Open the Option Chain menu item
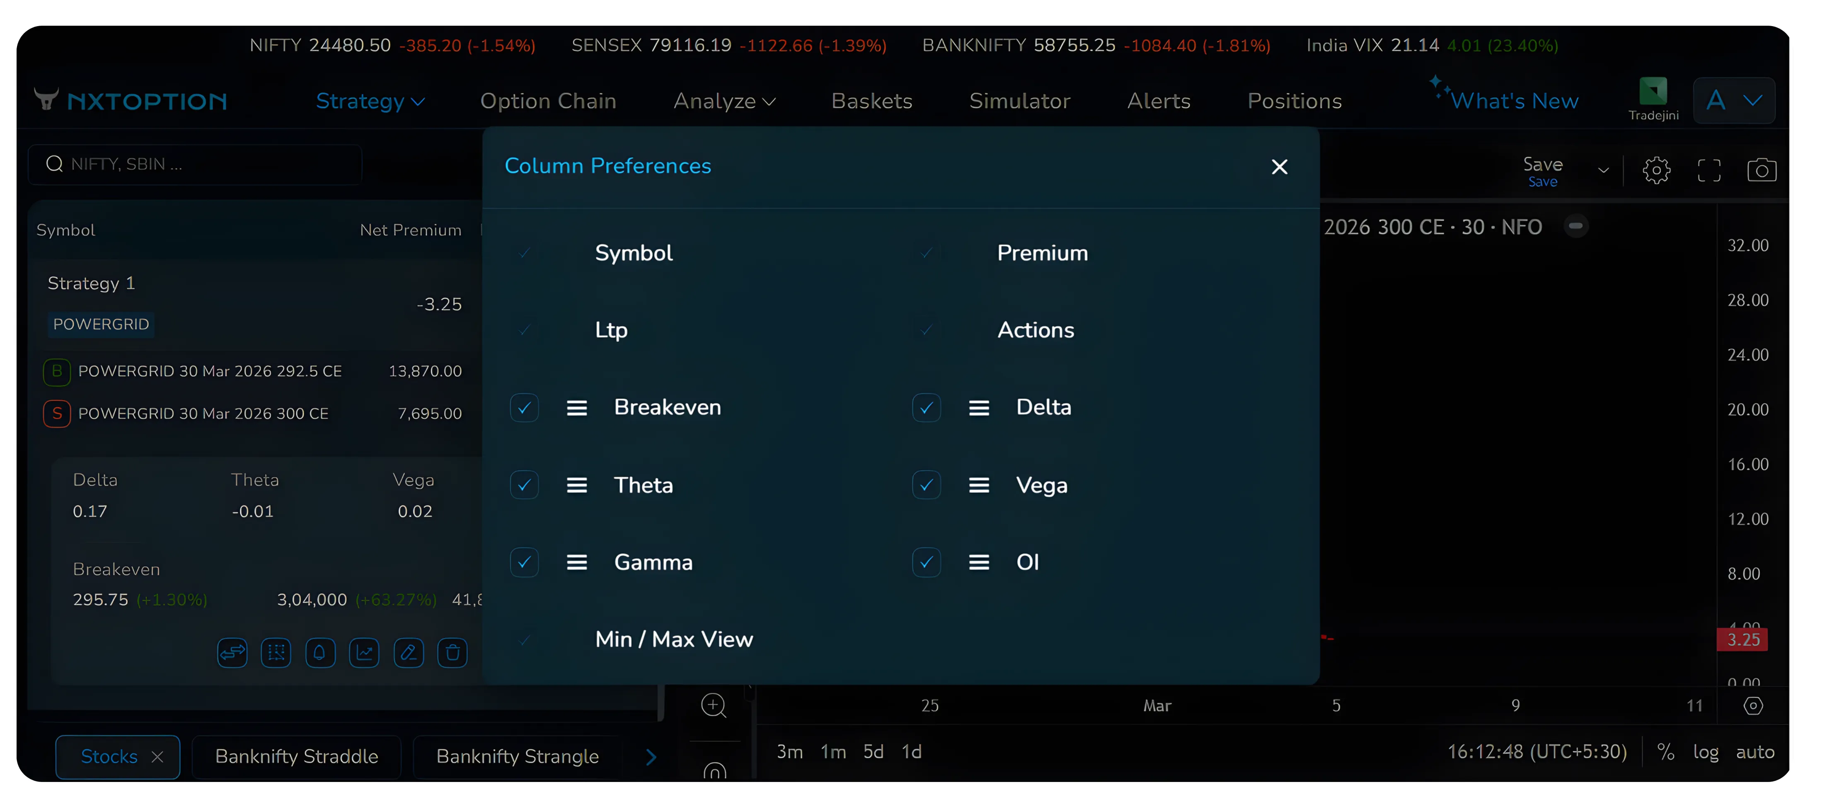This screenshot has width=1822, height=811. (x=548, y=100)
